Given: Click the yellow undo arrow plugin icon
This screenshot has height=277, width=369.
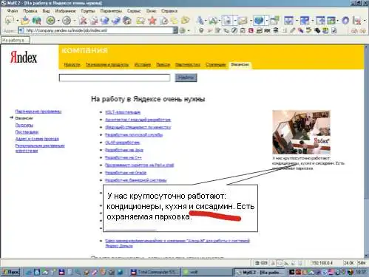Looking at the screenshot, I should click(x=308, y=30).
